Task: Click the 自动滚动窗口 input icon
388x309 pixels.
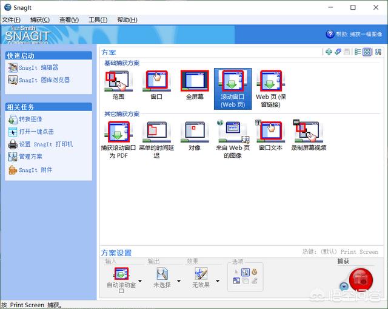Action: [x=121, y=273]
